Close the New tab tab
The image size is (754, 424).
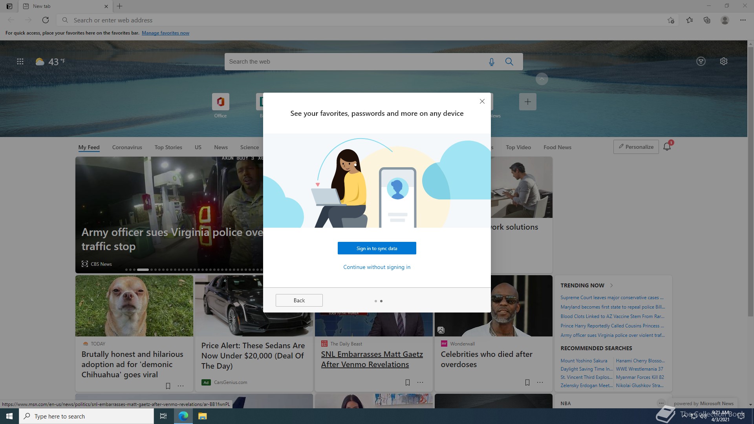(106, 6)
